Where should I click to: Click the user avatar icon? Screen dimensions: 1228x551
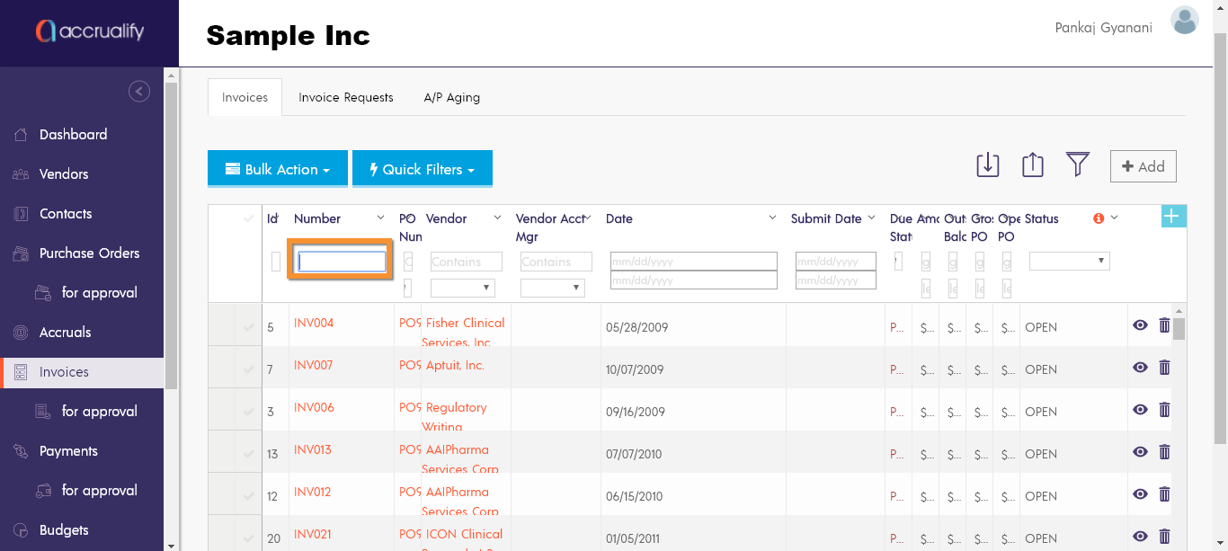tap(1184, 21)
